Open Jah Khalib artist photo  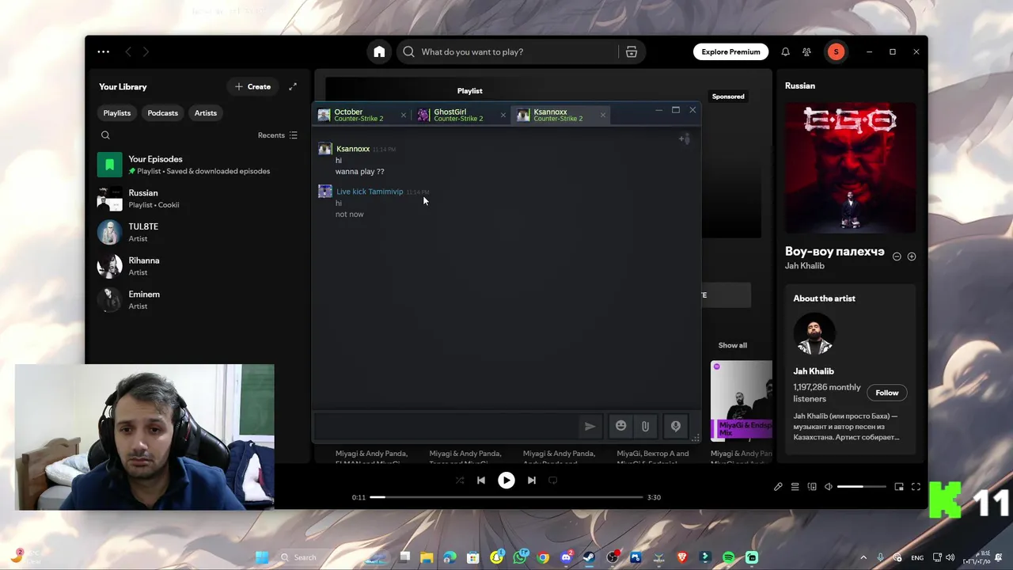click(814, 333)
